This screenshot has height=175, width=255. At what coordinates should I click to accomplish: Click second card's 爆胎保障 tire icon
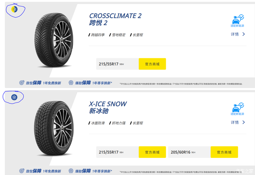pos(71,171)
